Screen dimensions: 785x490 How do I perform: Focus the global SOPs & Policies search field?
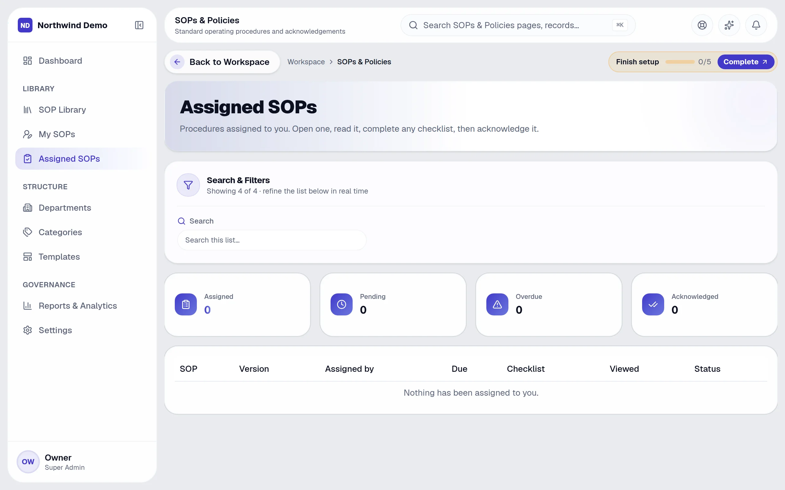click(x=518, y=25)
